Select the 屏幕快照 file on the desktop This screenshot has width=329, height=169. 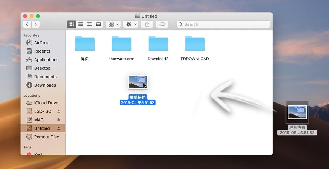[x=297, y=112]
